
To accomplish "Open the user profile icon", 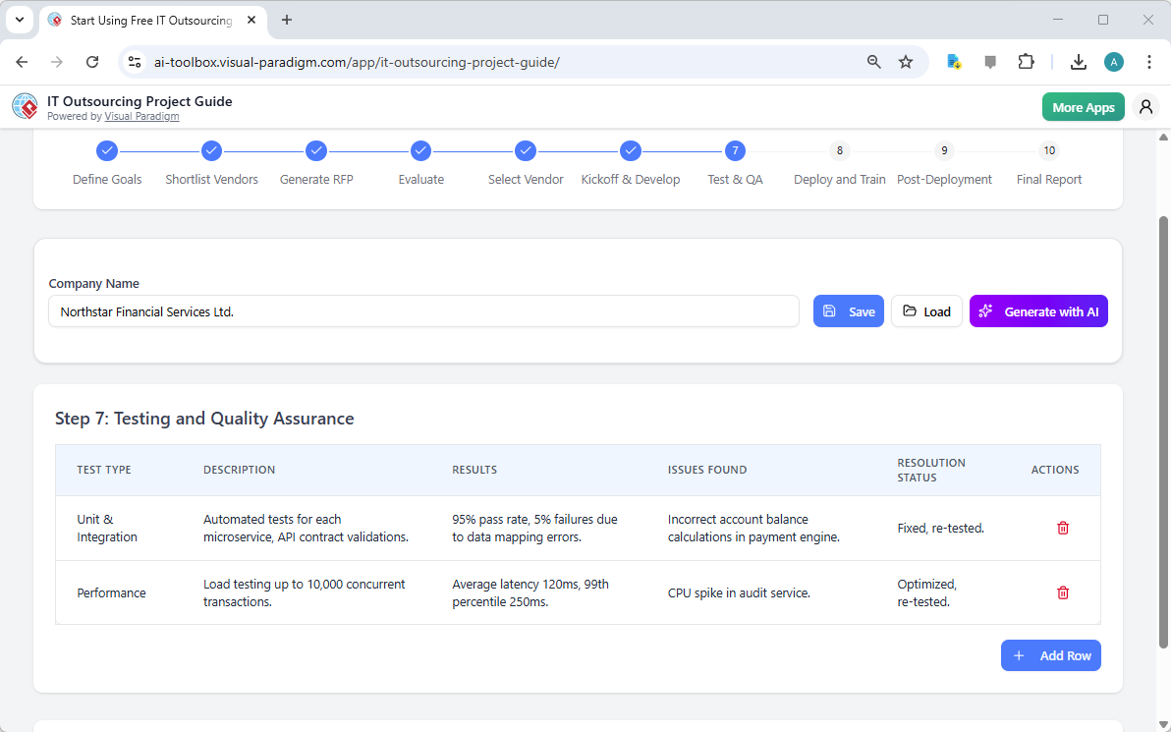I will (x=1145, y=106).
